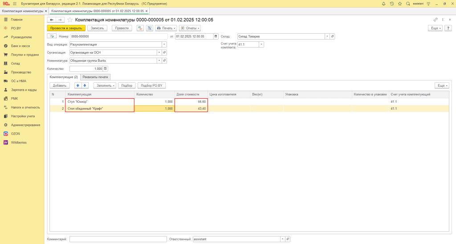Viewport: 456px width, 244px height.
Task: Open Зарплата и кадры sidebar section
Action: (24, 90)
